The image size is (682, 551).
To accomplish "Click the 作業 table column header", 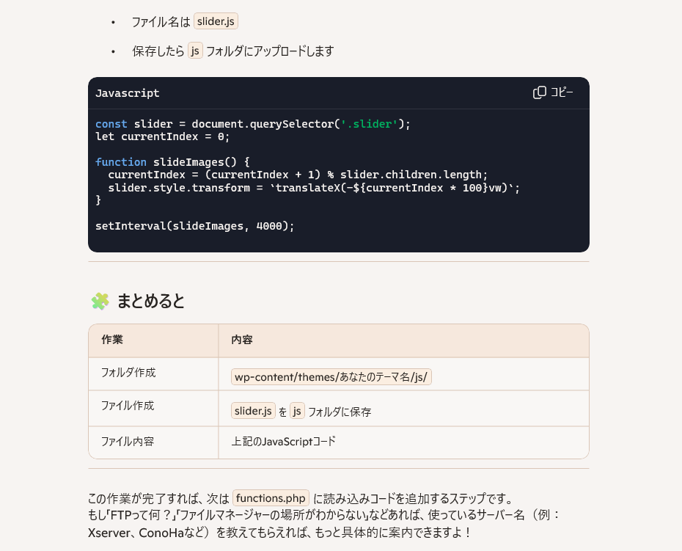I will coord(112,340).
